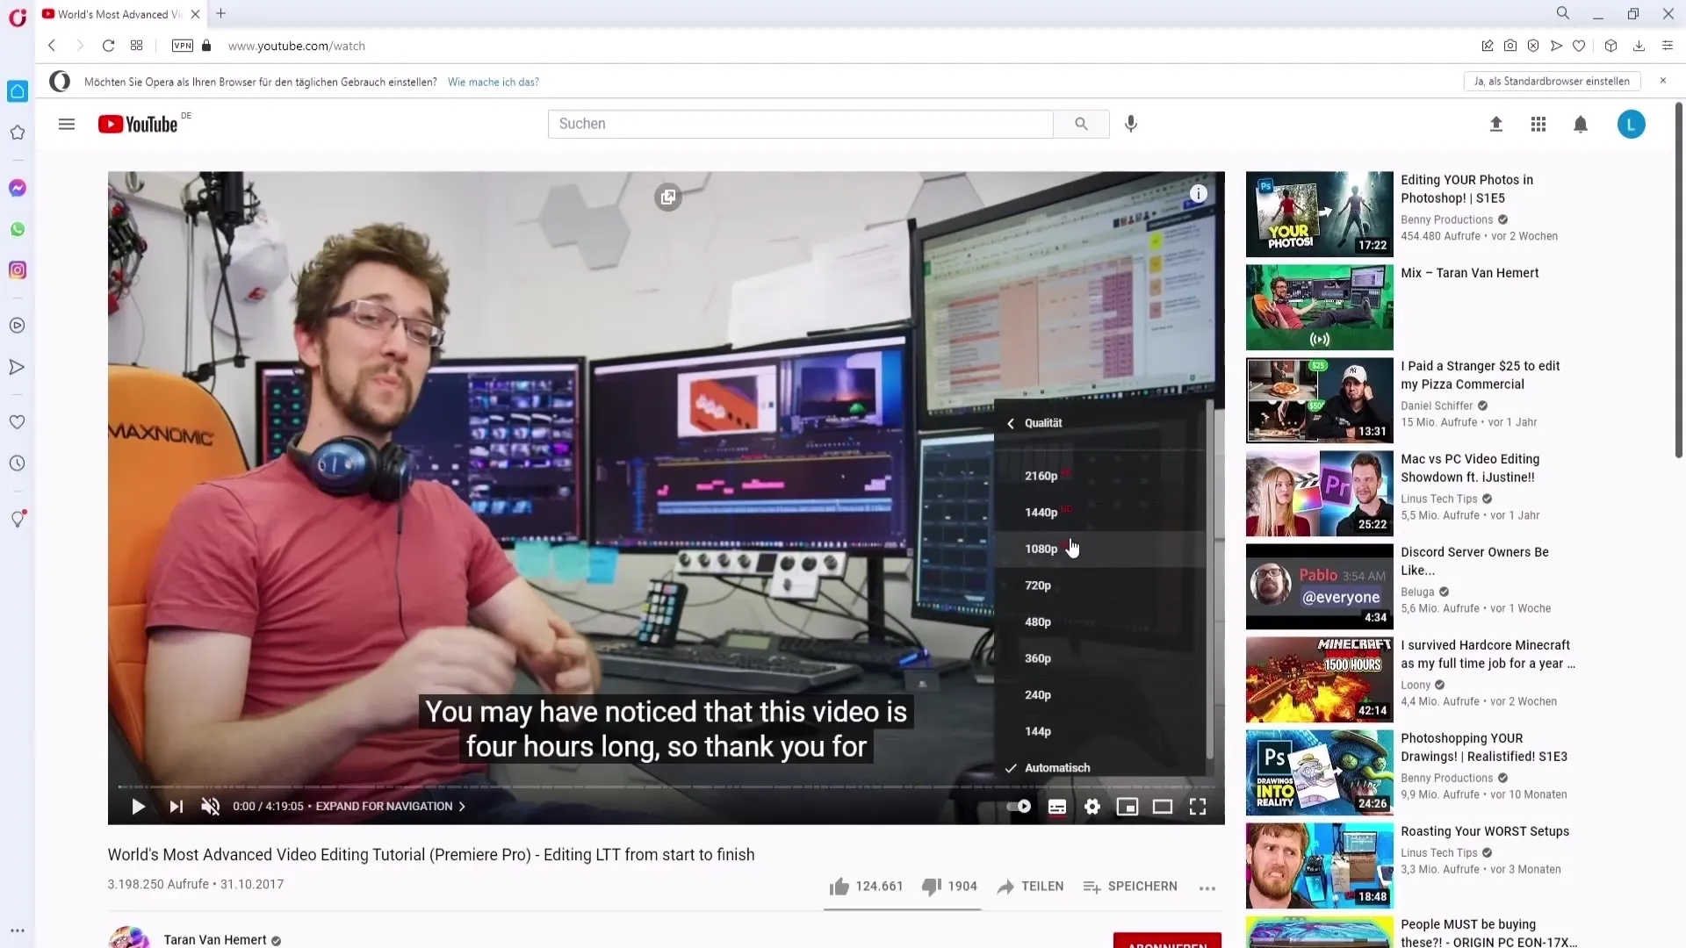Select 1080p video quality option
1686x948 pixels.
(x=1040, y=548)
